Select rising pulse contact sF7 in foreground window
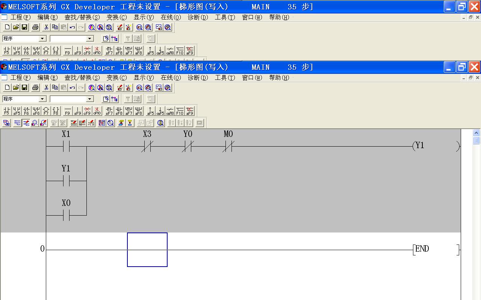 click(x=109, y=111)
